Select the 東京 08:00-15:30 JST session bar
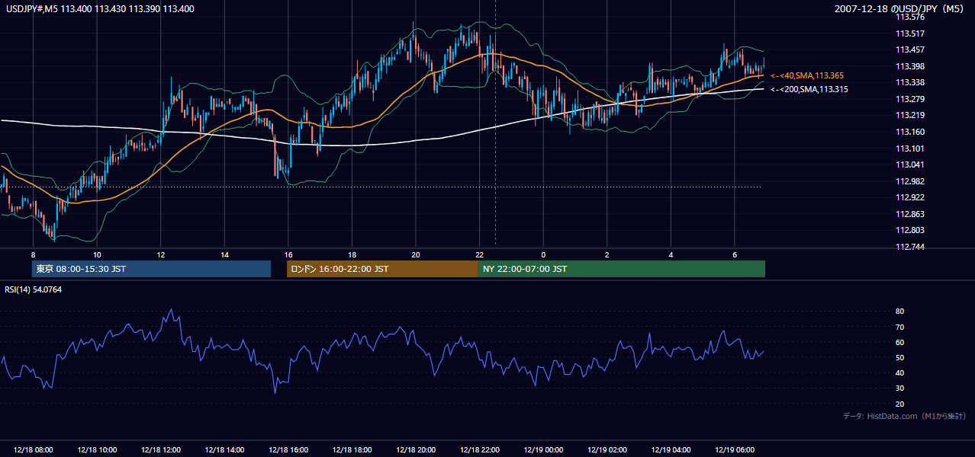975x457 pixels. 151,269
